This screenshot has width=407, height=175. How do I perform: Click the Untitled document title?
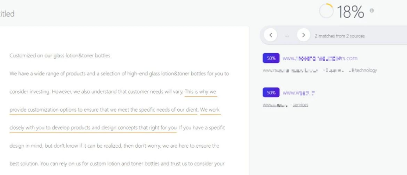point(7,14)
